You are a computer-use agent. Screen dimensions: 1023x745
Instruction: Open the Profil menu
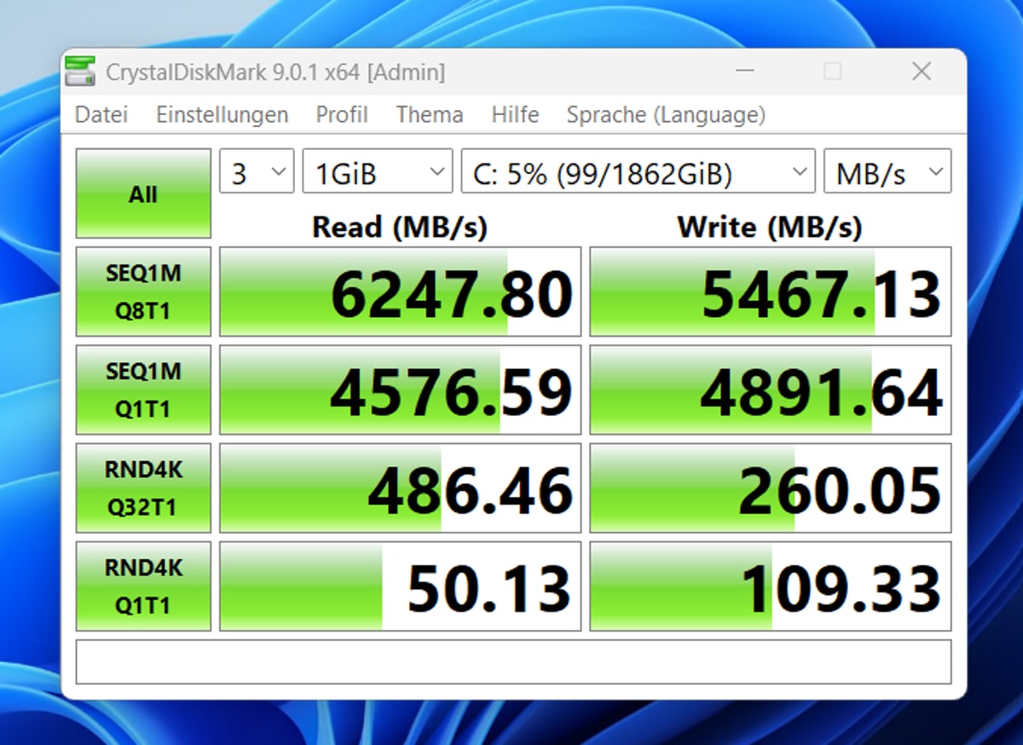(342, 115)
